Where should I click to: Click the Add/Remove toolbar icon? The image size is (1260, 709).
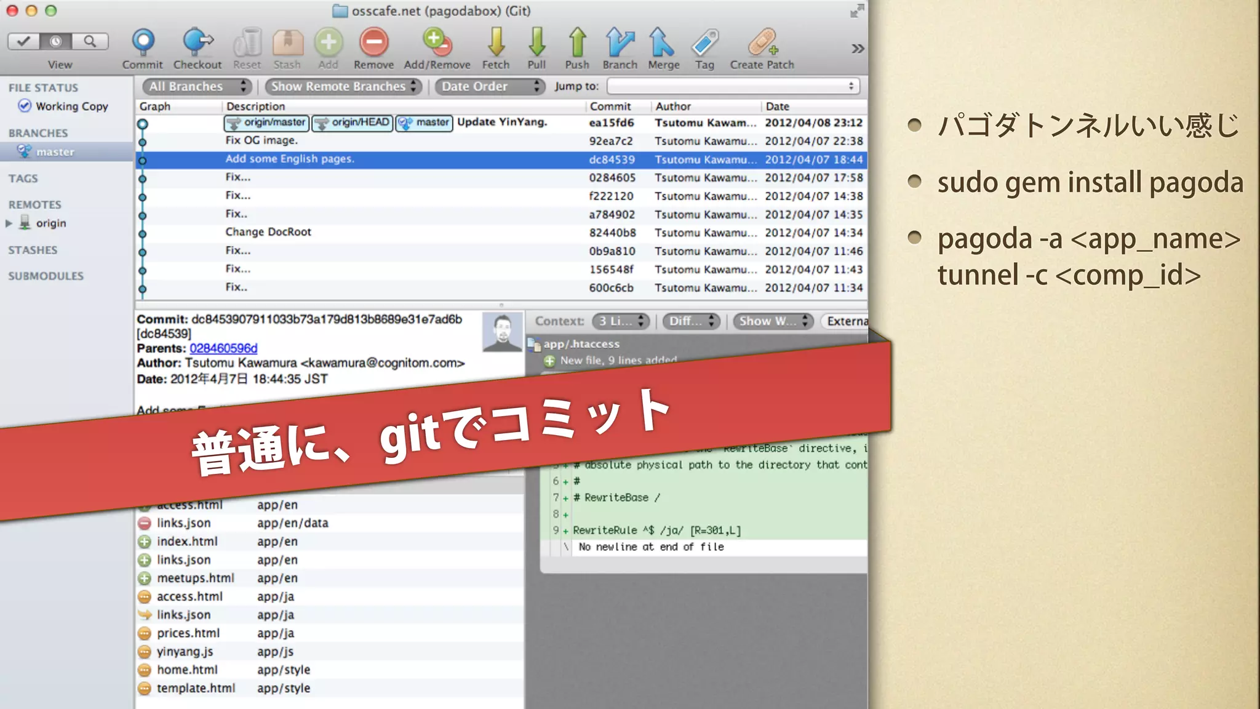point(437,42)
